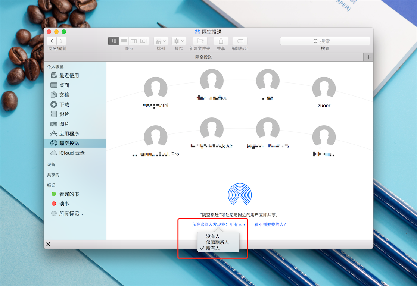Select 隔空投送 in the sidebar
The width and height of the screenshot is (417, 286).
(75, 143)
